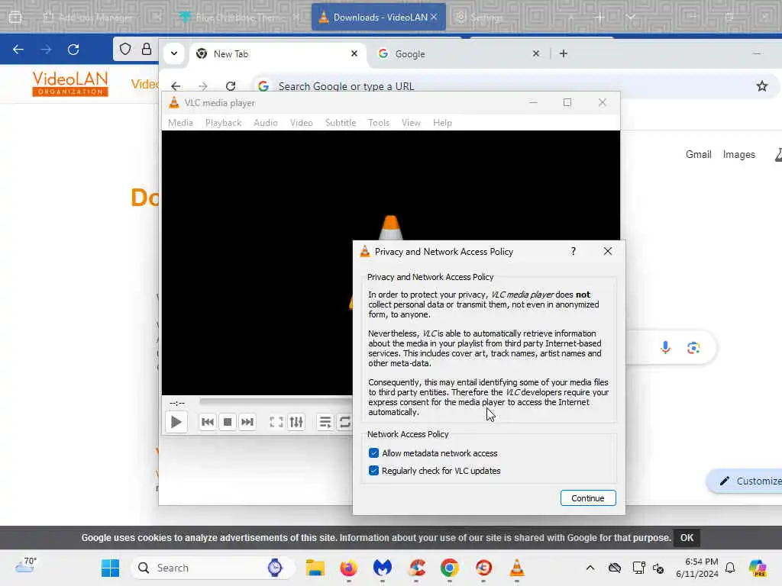Open the notifications bell in the taskbar

730,568
